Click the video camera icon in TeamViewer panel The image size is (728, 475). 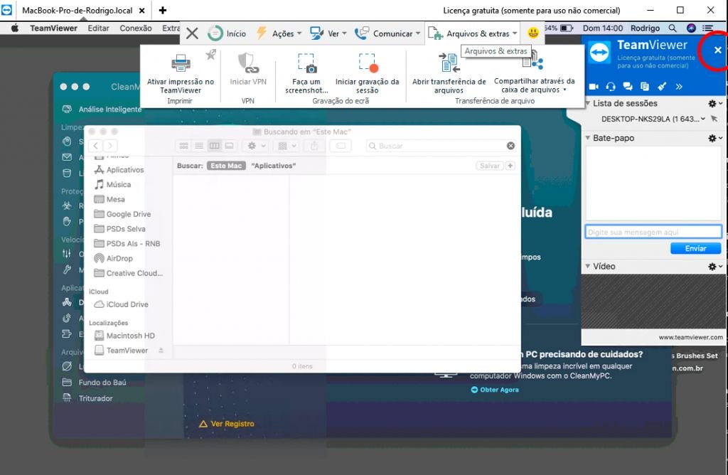point(594,86)
